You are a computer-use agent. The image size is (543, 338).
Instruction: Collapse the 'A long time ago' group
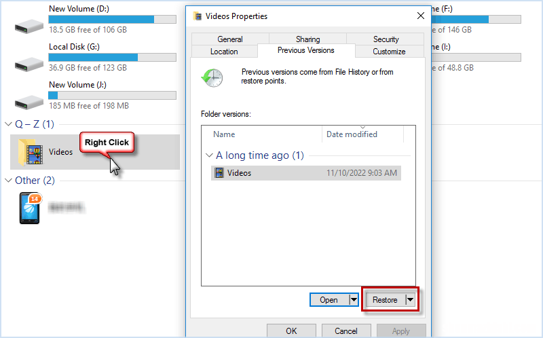(x=209, y=156)
